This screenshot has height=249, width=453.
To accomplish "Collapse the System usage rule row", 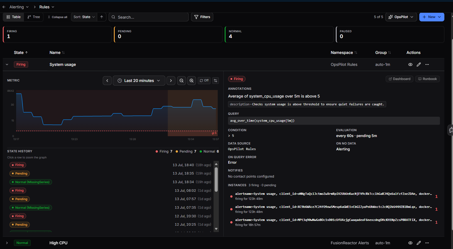I will point(7,64).
